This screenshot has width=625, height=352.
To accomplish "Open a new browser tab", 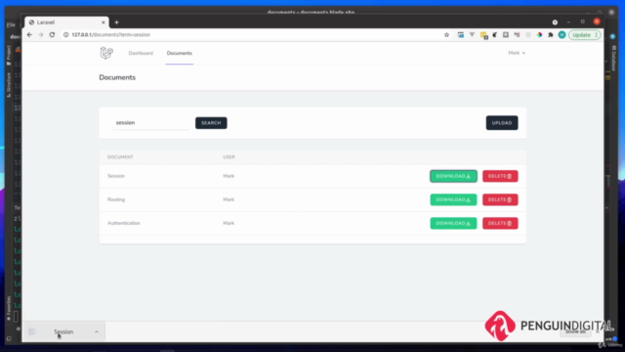I will point(116,22).
